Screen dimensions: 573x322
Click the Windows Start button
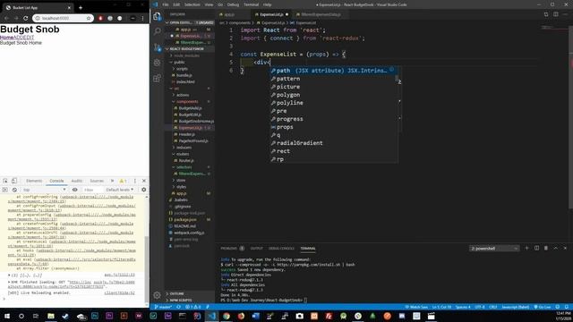click(6, 316)
